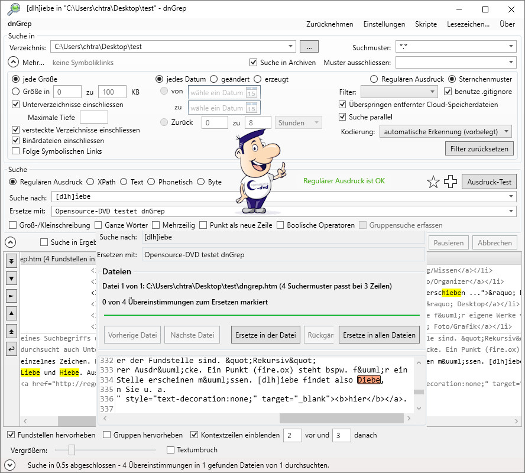Image resolution: width=525 pixels, height=473 pixels.
Task: Collapse the 'Mehr...' options section
Action: click(x=13, y=62)
